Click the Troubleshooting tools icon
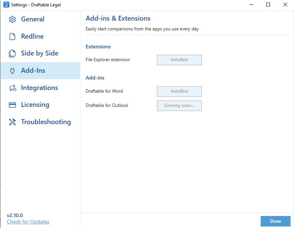The height and width of the screenshot is (228, 294). [12, 122]
